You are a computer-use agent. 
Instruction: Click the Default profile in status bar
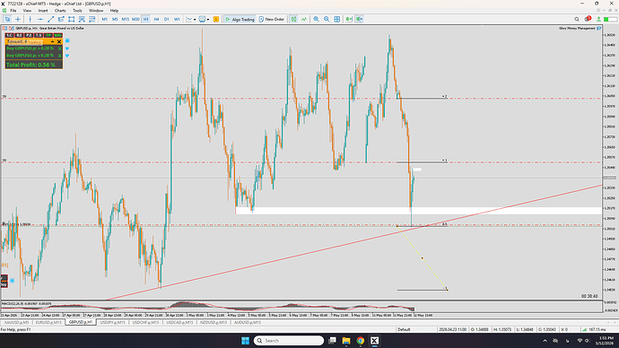click(404, 329)
